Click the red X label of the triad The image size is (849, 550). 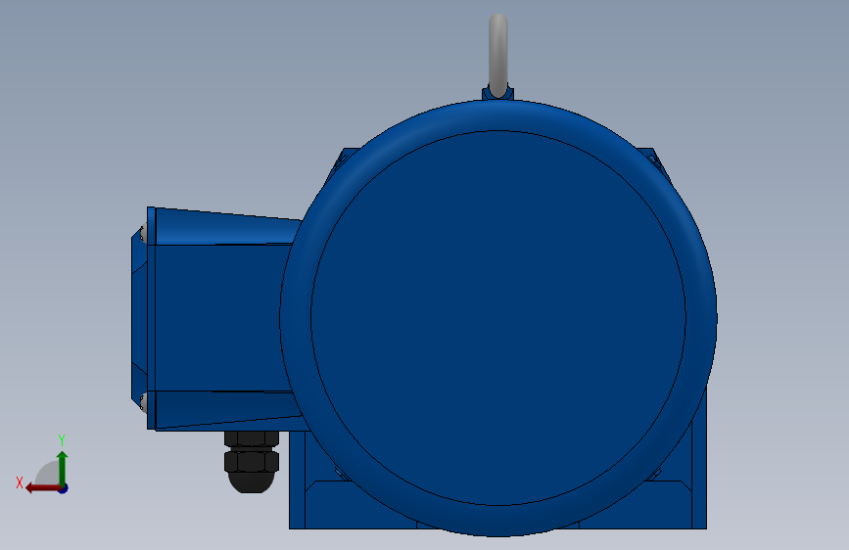click(x=20, y=482)
